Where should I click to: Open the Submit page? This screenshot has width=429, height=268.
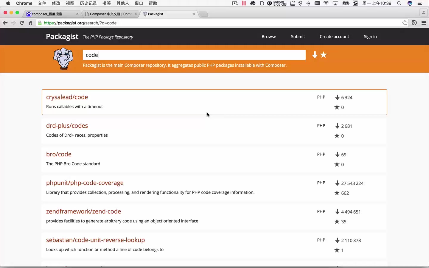pyautogui.click(x=298, y=37)
